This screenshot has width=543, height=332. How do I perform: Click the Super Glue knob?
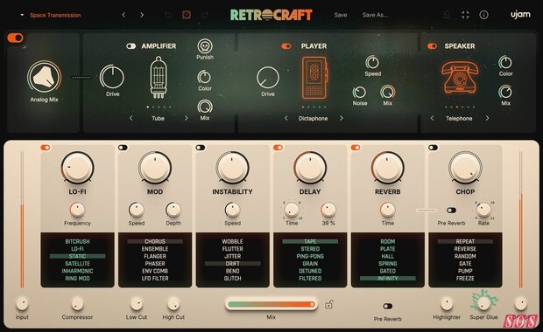point(483,303)
